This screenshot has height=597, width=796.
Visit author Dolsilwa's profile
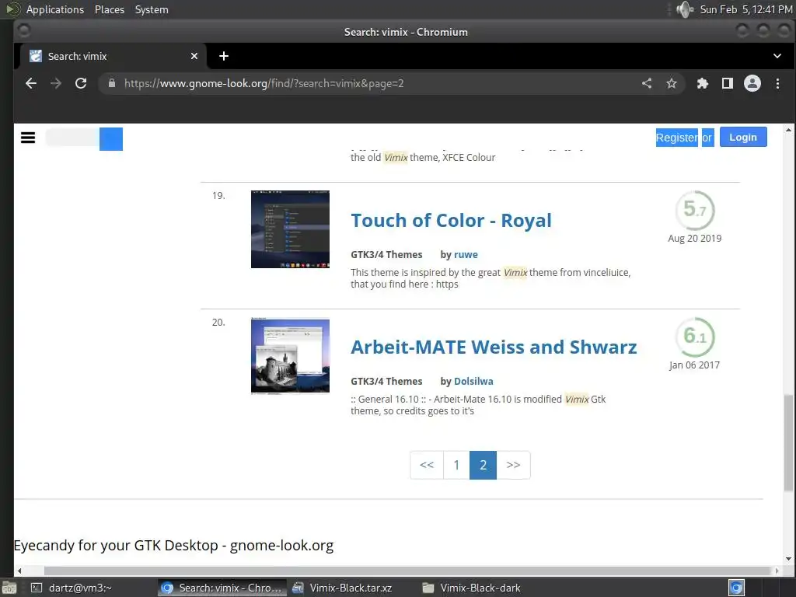pyautogui.click(x=473, y=381)
